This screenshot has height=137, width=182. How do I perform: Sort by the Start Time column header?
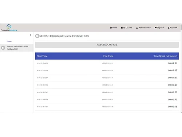[42, 56]
